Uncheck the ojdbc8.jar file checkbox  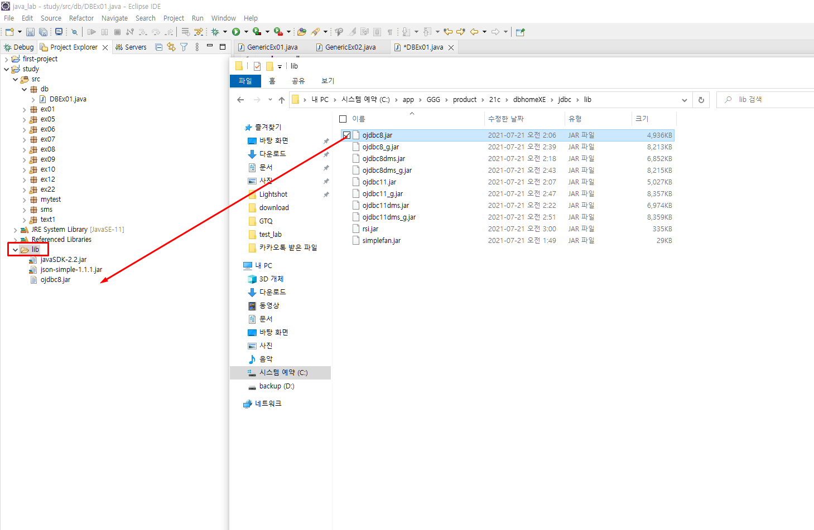click(346, 135)
